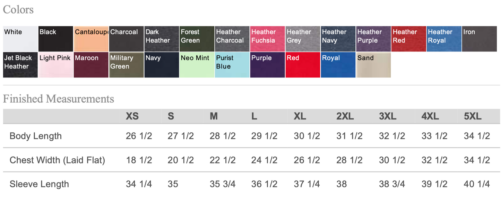Image resolution: width=501 pixels, height=197 pixels.
Task: Click the Sand color swatch
Action: click(x=373, y=65)
